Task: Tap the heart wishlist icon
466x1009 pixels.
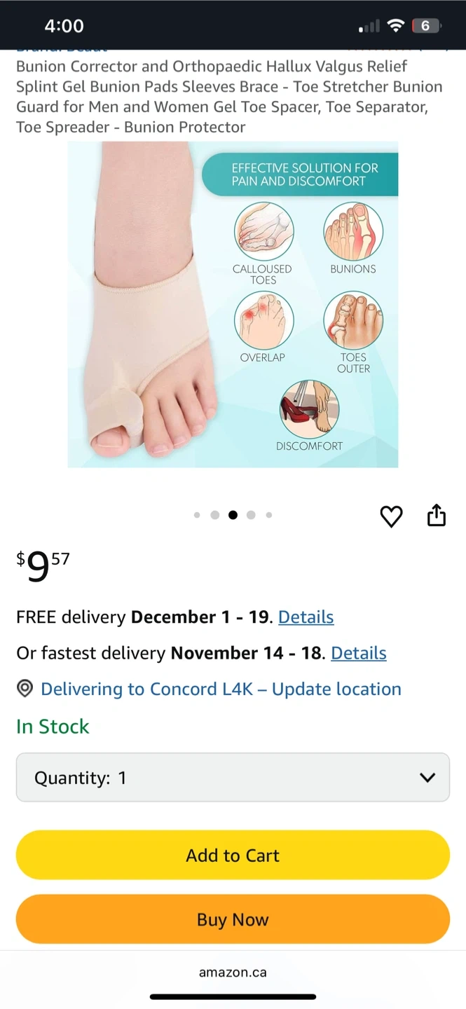Action: click(391, 516)
